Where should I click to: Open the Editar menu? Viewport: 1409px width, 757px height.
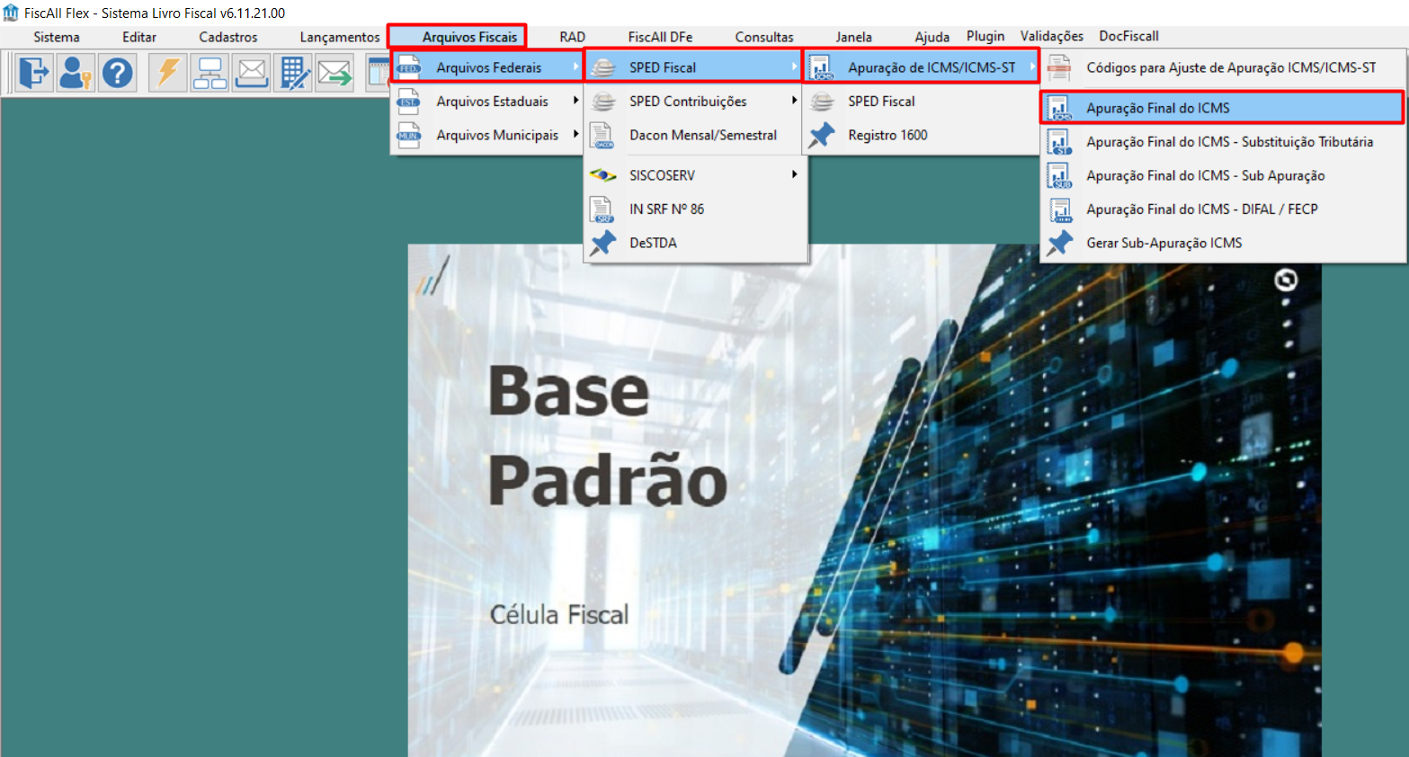139,37
